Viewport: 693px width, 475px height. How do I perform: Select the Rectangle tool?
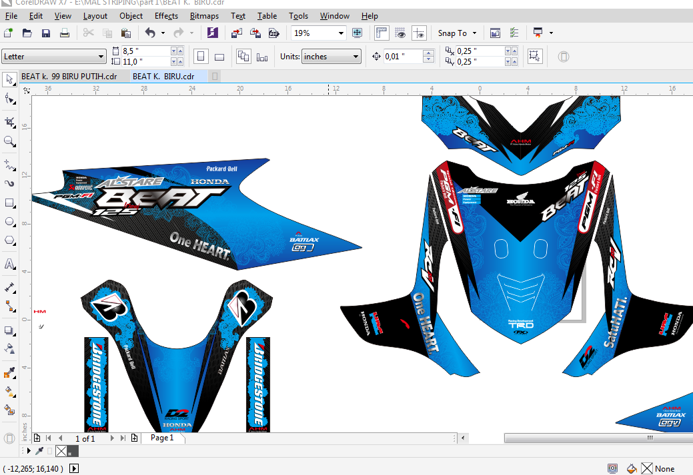(9, 203)
